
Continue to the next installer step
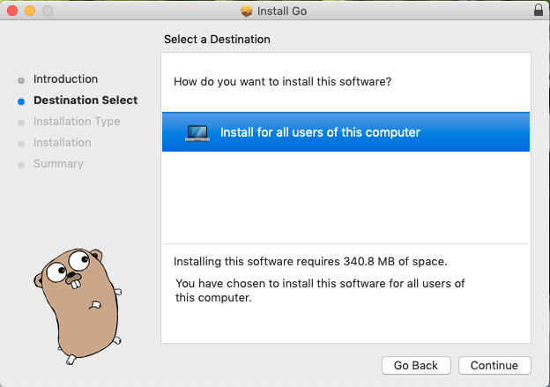tap(494, 365)
